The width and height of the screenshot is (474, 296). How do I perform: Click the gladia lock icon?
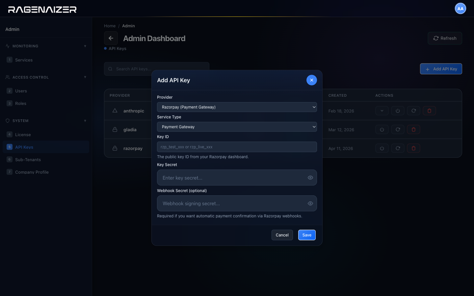point(115,130)
